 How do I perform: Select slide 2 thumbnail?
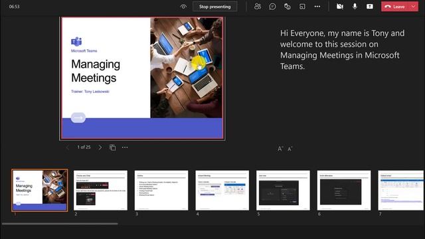point(100,191)
